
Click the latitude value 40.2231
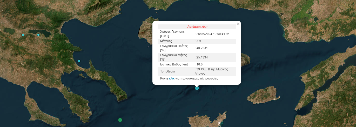click(202, 48)
